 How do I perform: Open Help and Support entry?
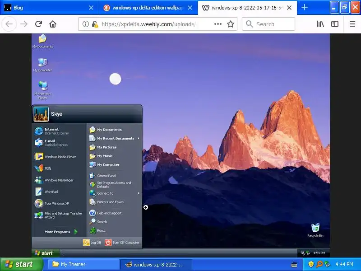click(115, 213)
